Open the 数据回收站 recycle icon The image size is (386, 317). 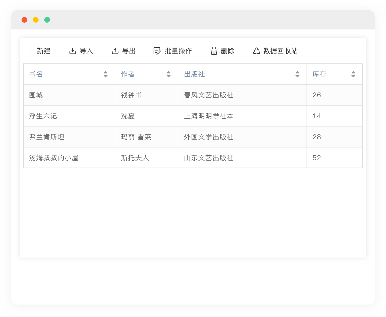tap(256, 51)
